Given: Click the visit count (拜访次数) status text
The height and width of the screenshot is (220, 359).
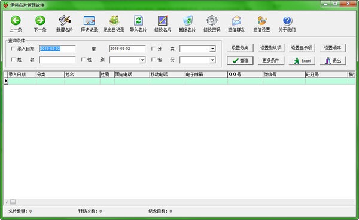Looking at the screenshot, I should click(90, 211).
